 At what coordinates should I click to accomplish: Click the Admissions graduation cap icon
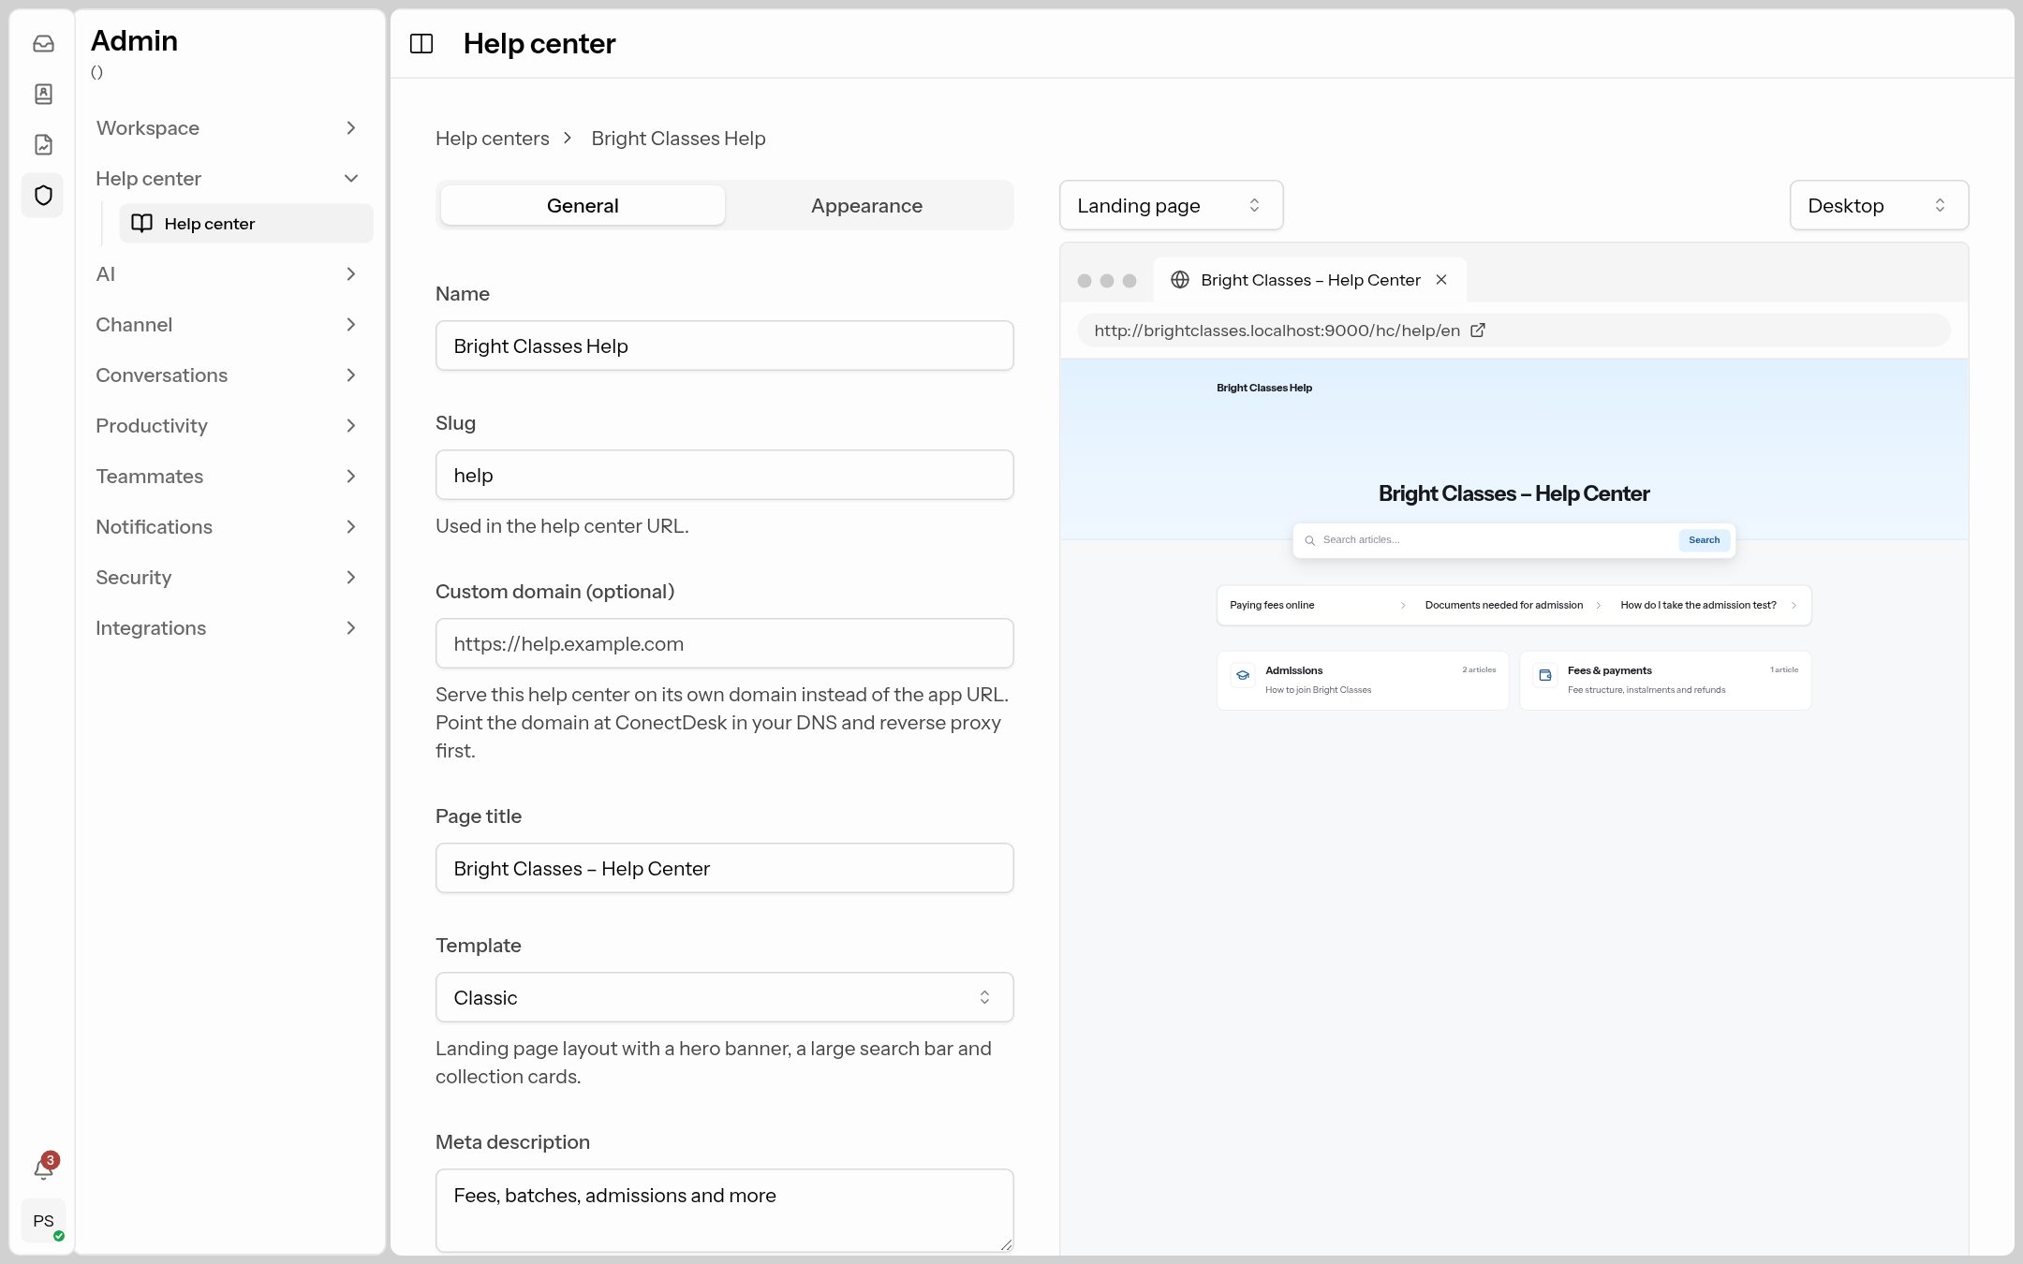1243,675
